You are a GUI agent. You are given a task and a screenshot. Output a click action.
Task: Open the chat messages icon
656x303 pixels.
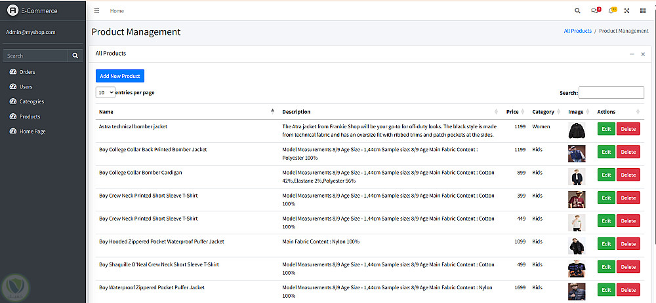coord(594,10)
